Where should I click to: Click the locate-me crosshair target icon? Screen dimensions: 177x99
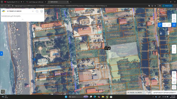click(174, 73)
